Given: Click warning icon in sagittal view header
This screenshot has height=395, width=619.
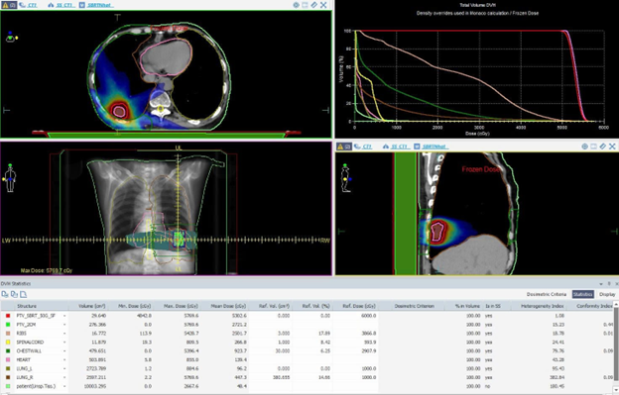Looking at the screenshot, I should click(x=344, y=147).
